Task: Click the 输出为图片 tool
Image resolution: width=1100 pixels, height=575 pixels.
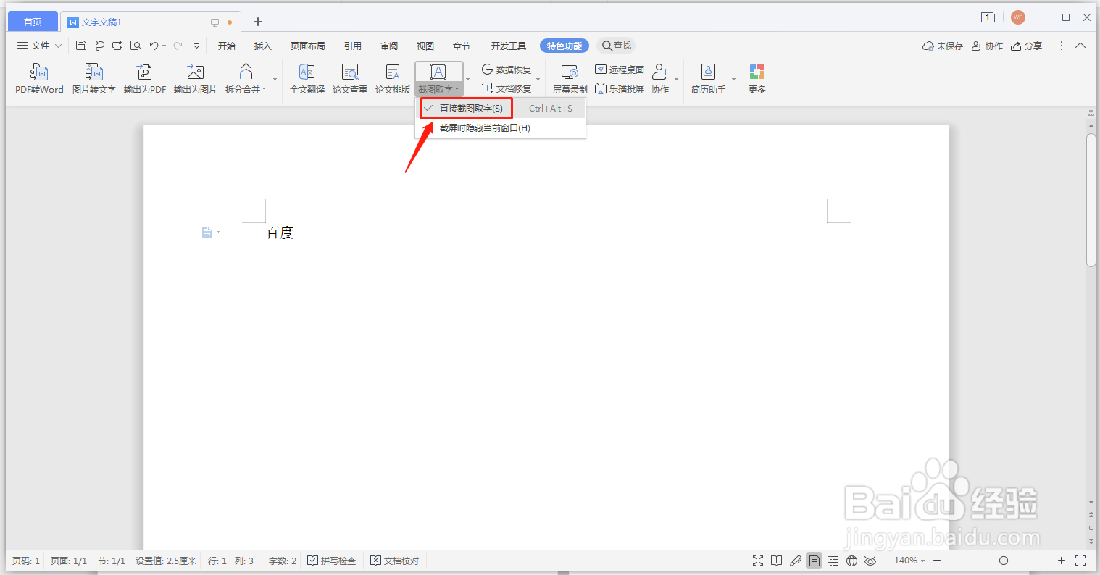Action: [195, 78]
